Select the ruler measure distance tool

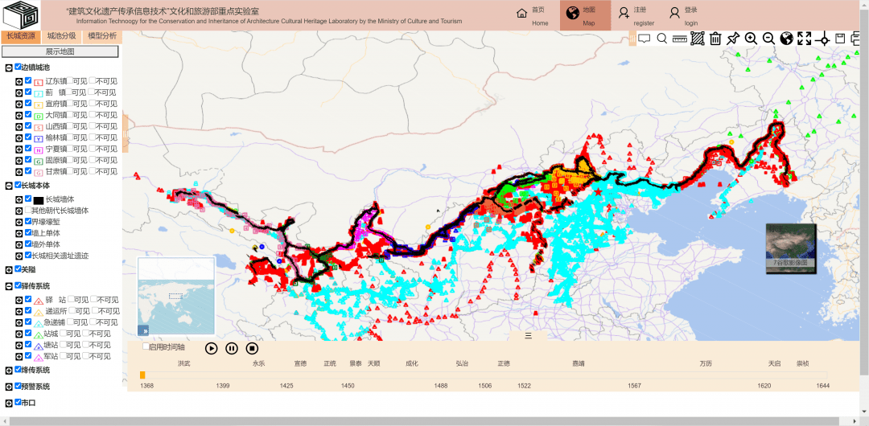tap(680, 39)
